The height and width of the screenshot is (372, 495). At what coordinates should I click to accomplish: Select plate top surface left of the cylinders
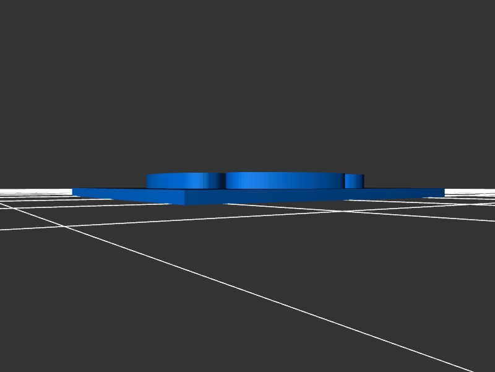pos(111,189)
